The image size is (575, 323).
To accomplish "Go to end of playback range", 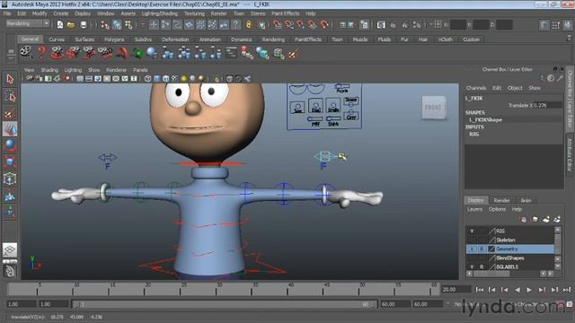I will [x=567, y=290].
